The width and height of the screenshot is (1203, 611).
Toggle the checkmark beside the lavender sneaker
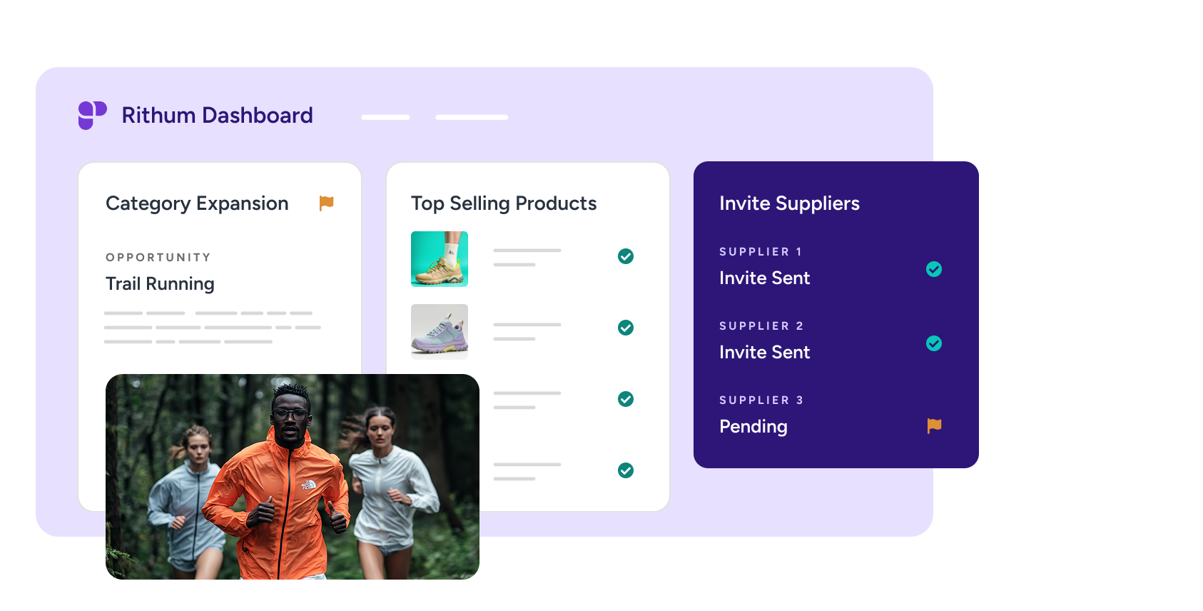click(626, 328)
